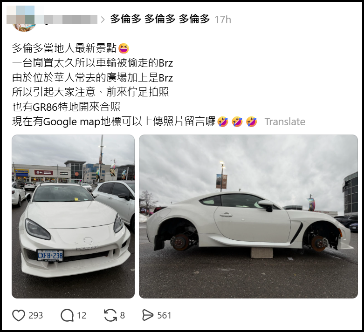
Task: Open the side-view wheelless car photo
Action: pos(248,217)
